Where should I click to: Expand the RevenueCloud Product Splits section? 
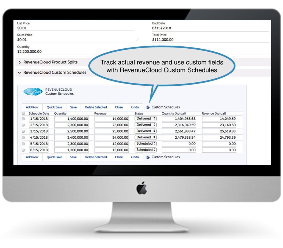[20, 62]
